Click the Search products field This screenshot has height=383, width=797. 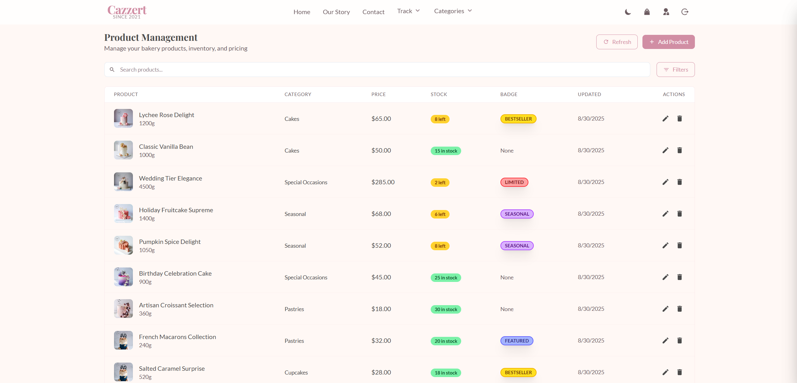[x=377, y=70]
